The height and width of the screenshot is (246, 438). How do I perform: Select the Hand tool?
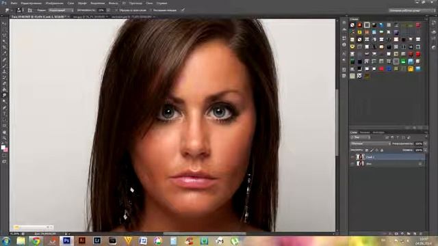[4, 132]
